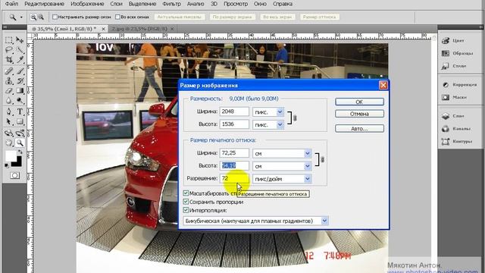Toggle Во всех окнах checkbox
This screenshot has width=485, height=273.
(x=117, y=17)
